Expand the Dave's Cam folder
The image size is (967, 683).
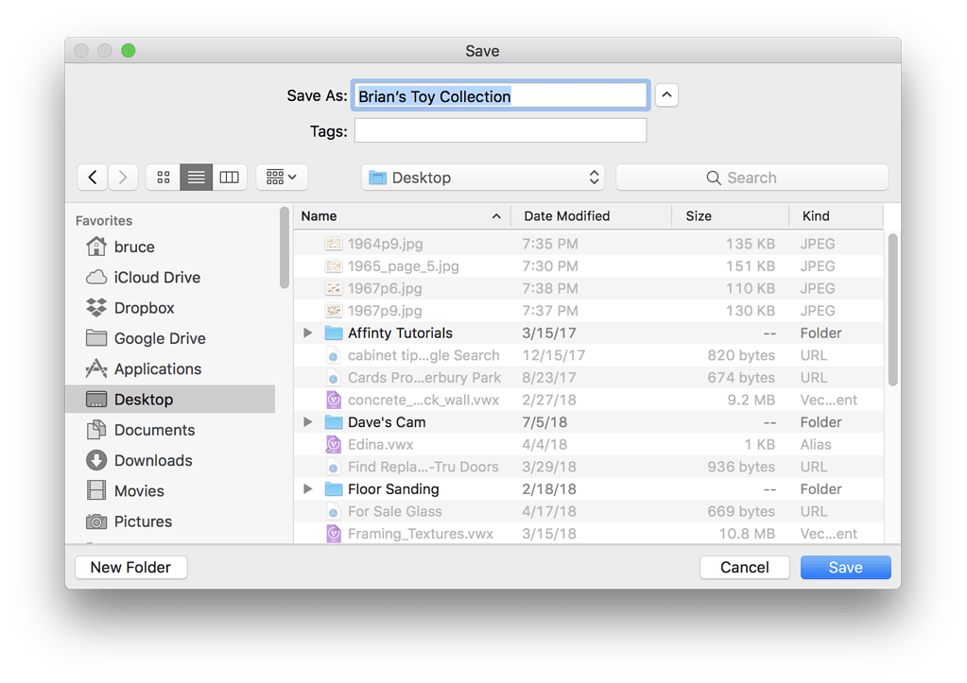307,421
